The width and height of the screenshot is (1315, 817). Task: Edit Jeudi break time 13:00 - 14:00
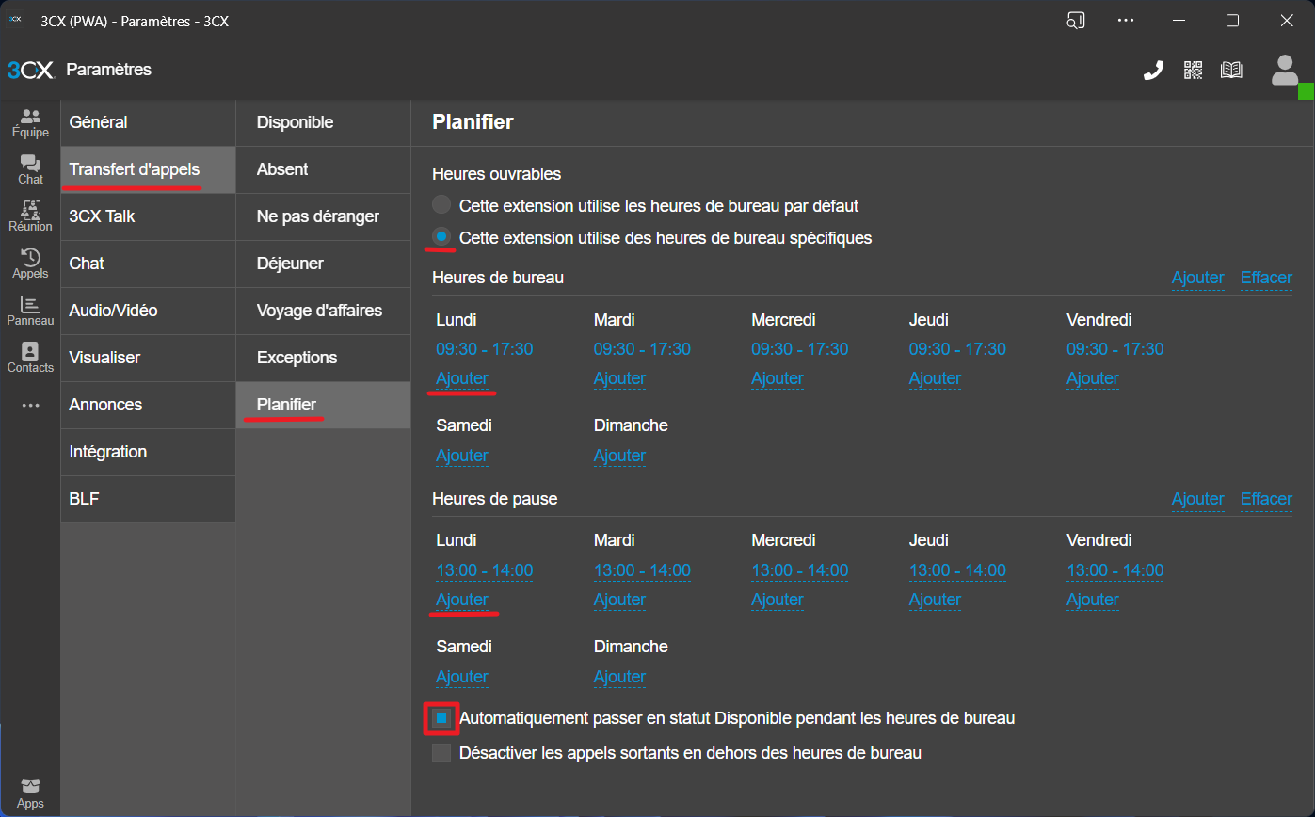pos(957,570)
